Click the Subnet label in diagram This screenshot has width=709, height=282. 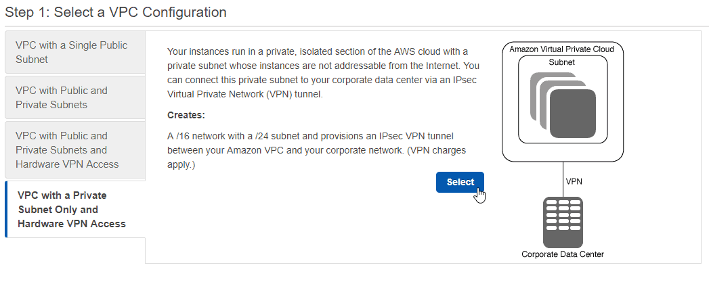pos(561,62)
